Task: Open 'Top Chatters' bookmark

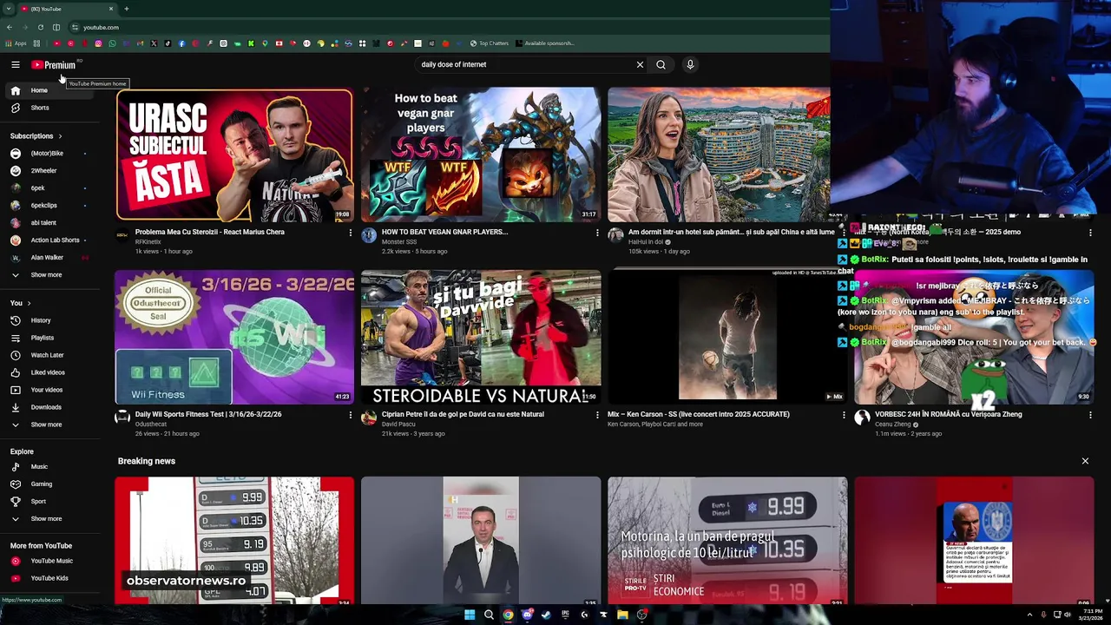Action: pos(490,43)
